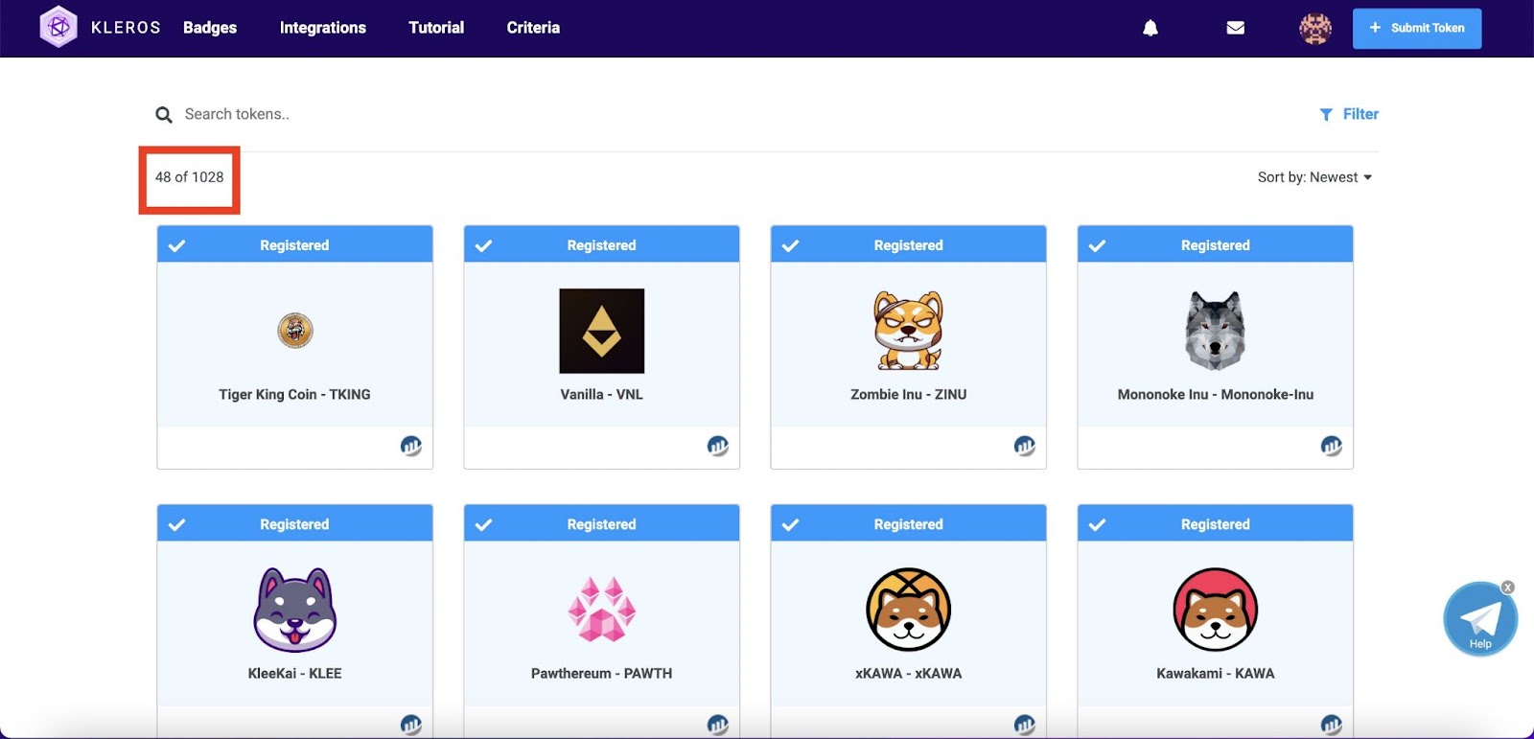Click the Vanilla VNL token logo
Screen dimensions: 1534x739
pyautogui.click(x=602, y=331)
